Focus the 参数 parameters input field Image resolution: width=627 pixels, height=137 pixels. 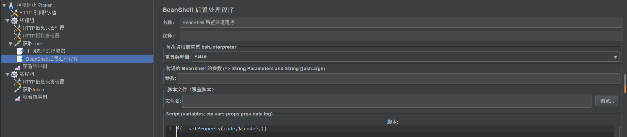tap(398, 78)
